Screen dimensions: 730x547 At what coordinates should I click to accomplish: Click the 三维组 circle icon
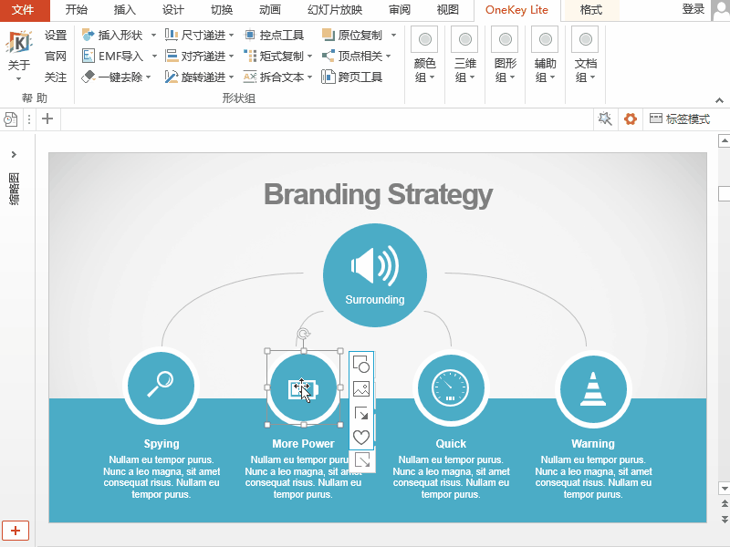tap(464, 39)
